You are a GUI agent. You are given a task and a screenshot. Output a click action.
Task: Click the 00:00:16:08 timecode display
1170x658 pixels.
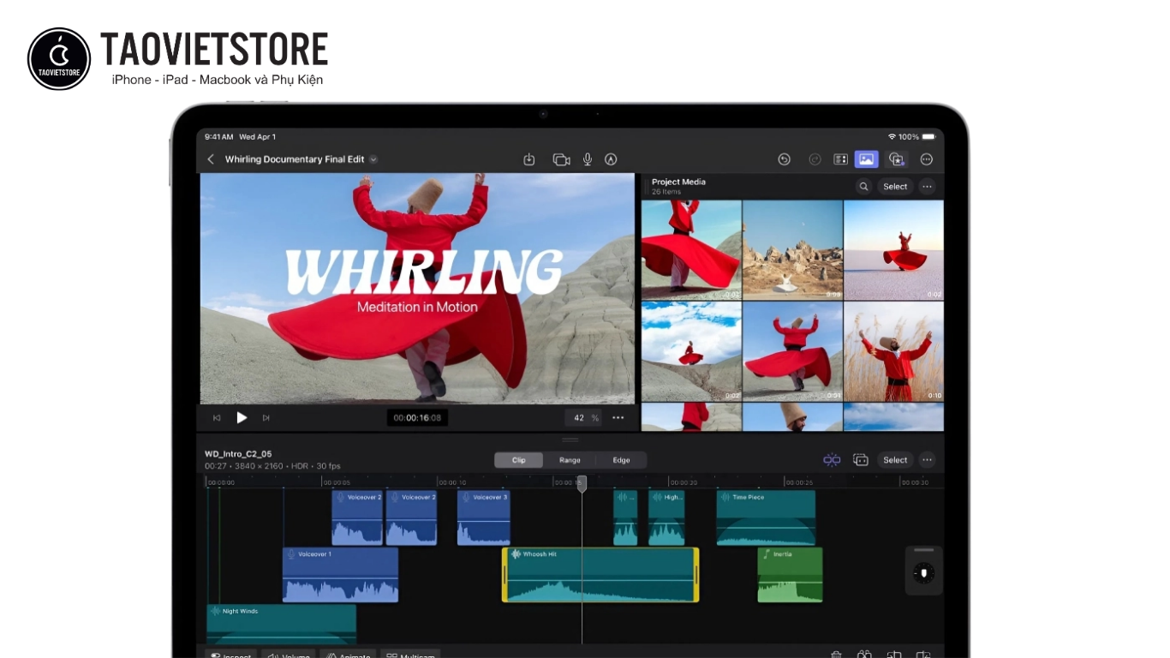(417, 418)
